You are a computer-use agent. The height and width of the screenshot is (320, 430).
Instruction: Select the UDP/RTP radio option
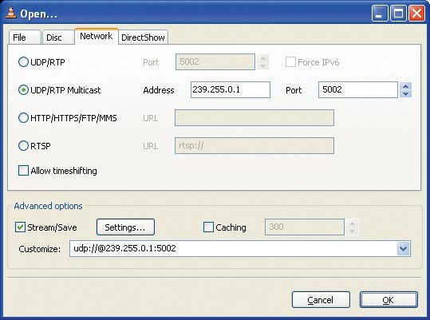point(23,62)
